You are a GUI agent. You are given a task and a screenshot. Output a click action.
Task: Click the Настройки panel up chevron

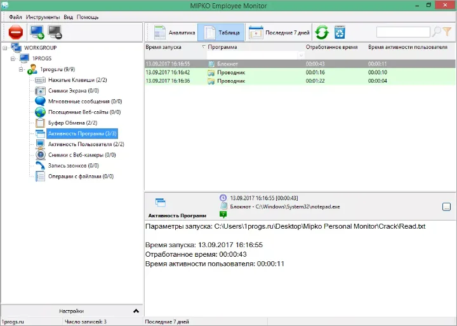pos(136,311)
